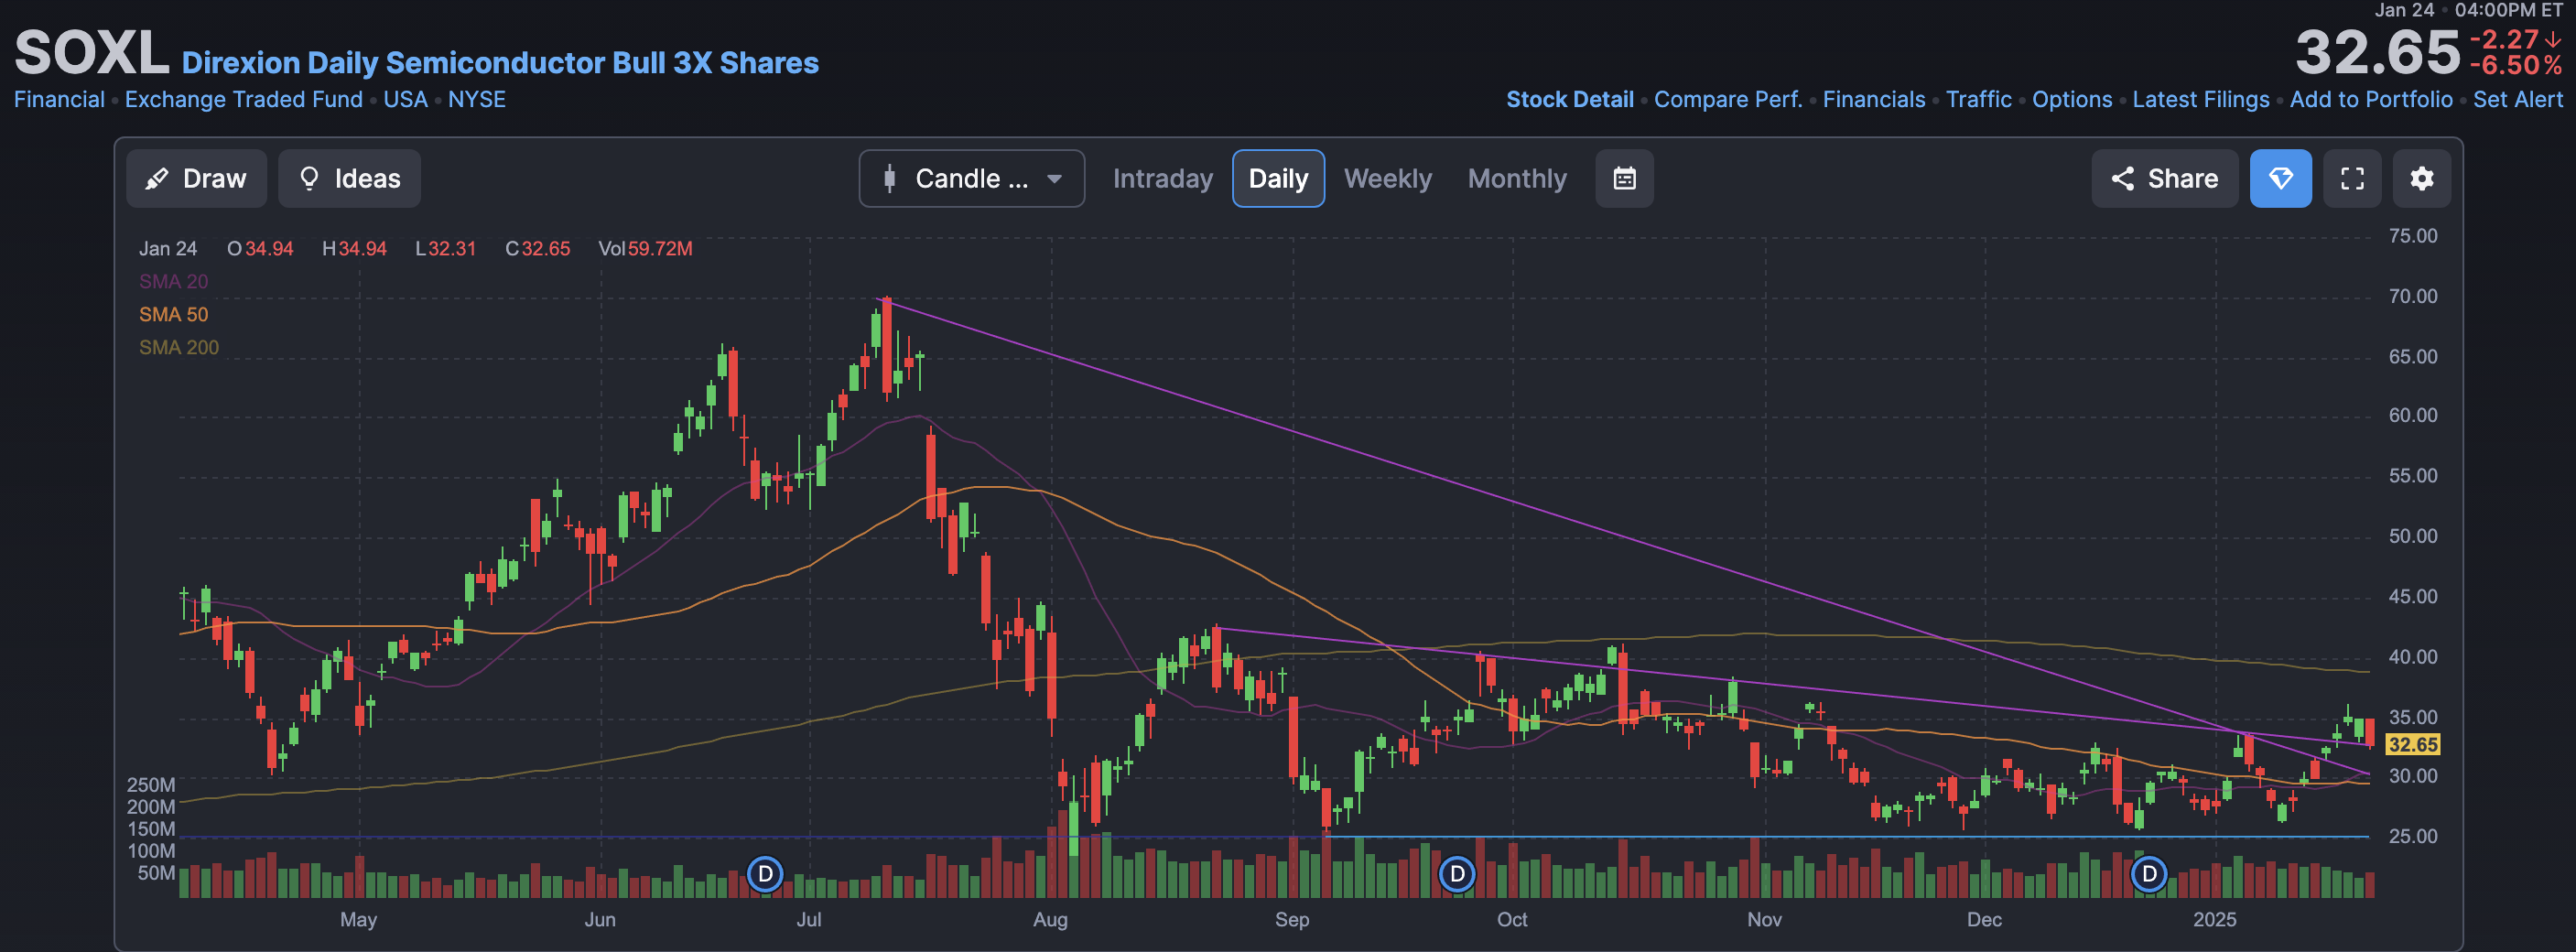Screen dimensions: 2576x952
Task: Click Set Alert link
Action: tap(2517, 100)
